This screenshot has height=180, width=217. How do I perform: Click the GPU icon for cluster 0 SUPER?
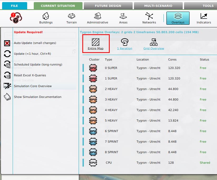[x=93, y=68]
